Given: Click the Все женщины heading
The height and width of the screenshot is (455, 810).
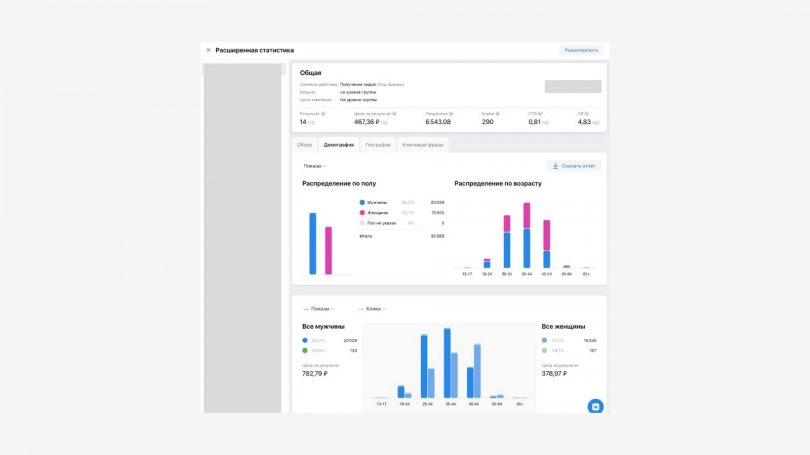Looking at the screenshot, I should (x=563, y=327).
